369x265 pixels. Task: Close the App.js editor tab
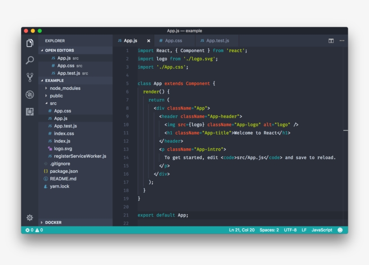point(149,41)
